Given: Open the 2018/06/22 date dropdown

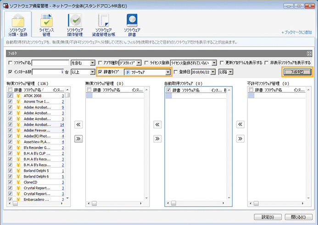Looking at the screenshot, I should (x=213, y=72).
